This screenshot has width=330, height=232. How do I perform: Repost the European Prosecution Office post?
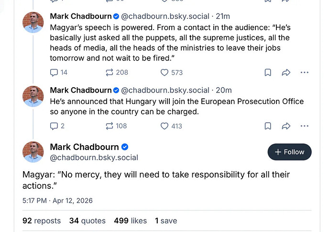coord(110,126)
